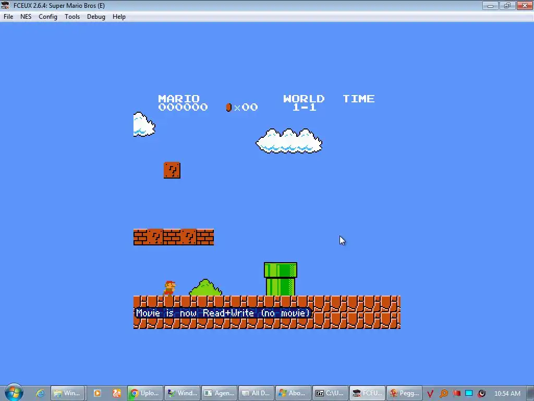Click Mario standing on the ground
534x401 pixels.
pyautogui.click(x=169, y=288)
